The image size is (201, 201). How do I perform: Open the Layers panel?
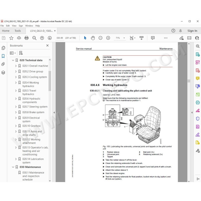[3, 73]
